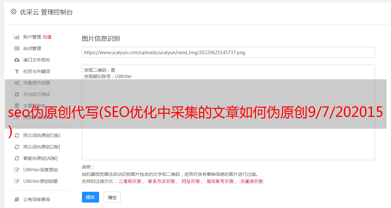Screen dimensions: 391x208
Task: Open the bar chart icon for 账户管理
Action: pyautogui.click(x=17, y=37)
